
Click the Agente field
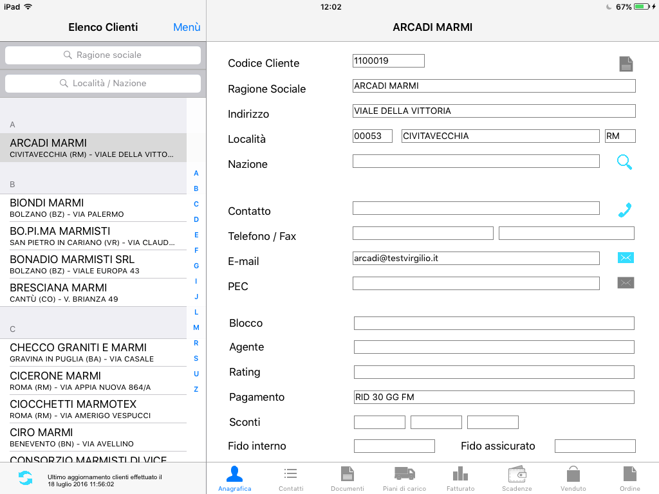point(494,347)
